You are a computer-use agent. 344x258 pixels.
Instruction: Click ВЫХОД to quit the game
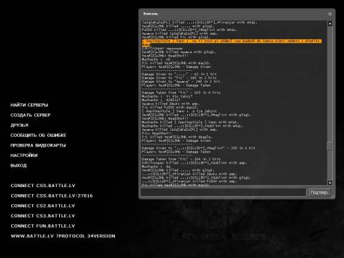click(19, 165)
